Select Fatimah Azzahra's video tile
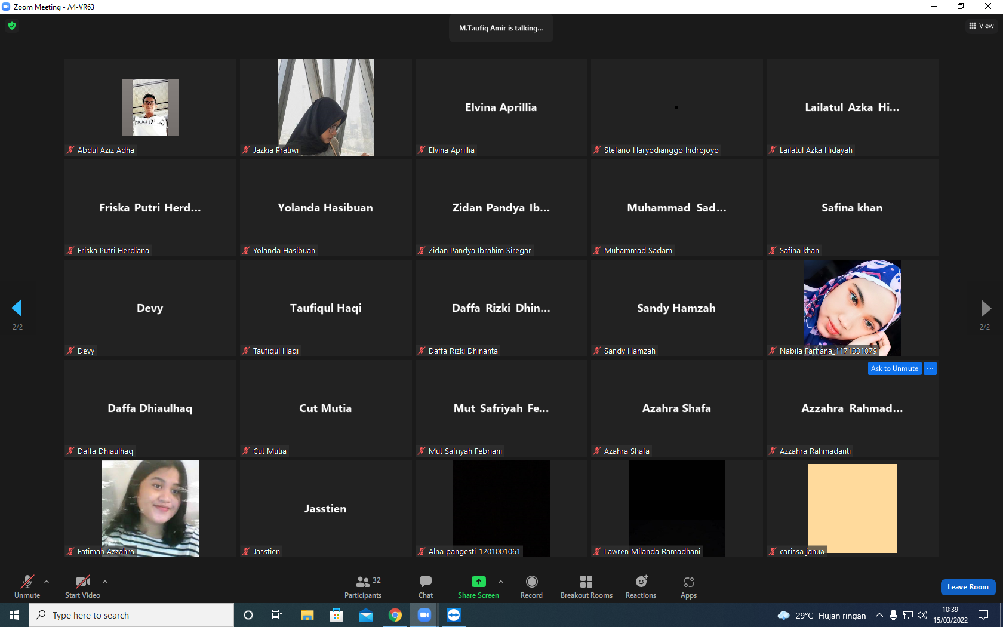 150,509
